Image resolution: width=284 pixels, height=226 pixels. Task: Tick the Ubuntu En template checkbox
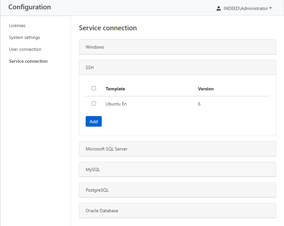pyautogui.click(x=94, y=104)
